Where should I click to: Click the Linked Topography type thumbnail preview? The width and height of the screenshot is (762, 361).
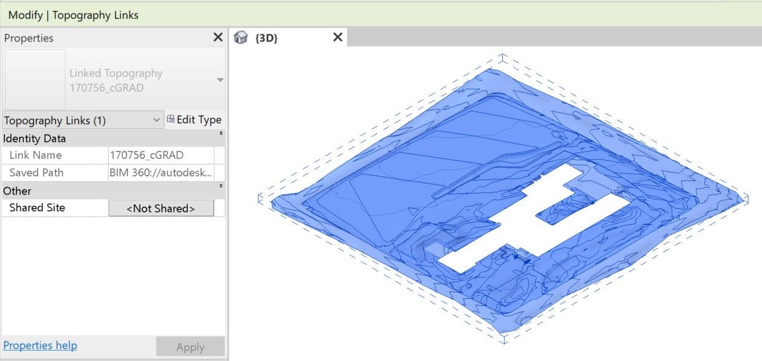(35, 80)
